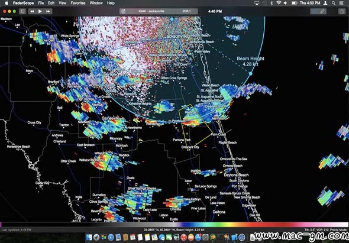Open Spotlight search in menu bar
349x243 pixels.
click(x=334, y=3)
